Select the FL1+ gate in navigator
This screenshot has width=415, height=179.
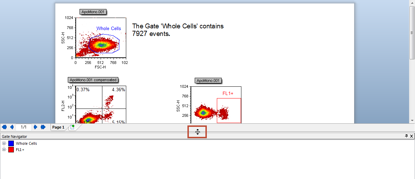21,150
